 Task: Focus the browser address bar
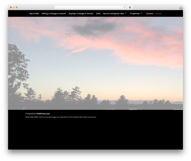click(91, 8)
